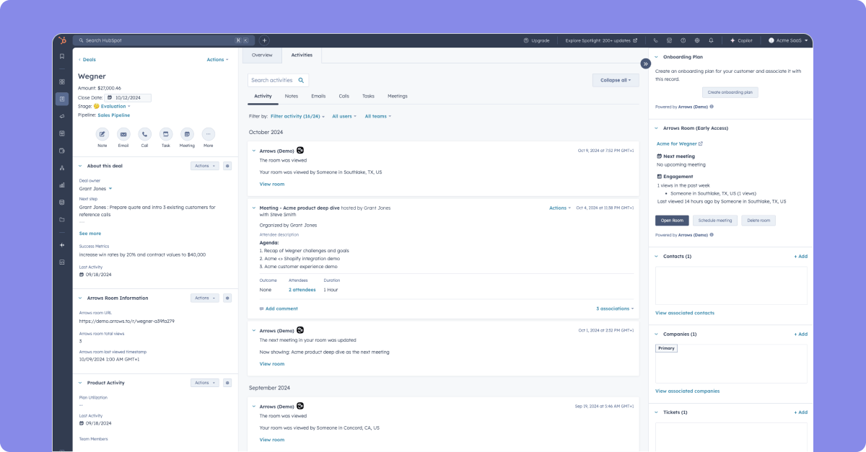
Task: Click Create onboarding plan button
Action: (x=730, y=92)
